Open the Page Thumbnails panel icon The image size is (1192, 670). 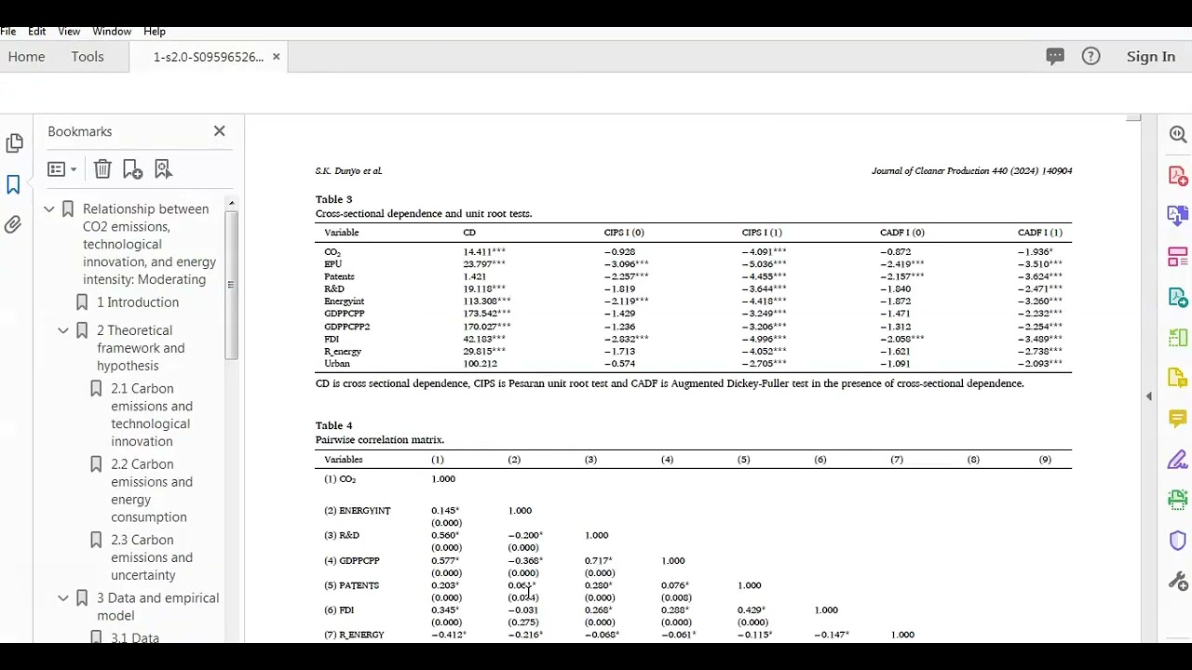pyautogui.click(x=14, y=143)
